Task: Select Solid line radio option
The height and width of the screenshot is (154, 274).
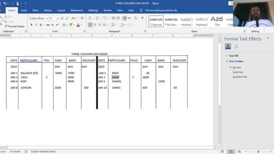Action: pyautogui.click(x=236, y=72)
